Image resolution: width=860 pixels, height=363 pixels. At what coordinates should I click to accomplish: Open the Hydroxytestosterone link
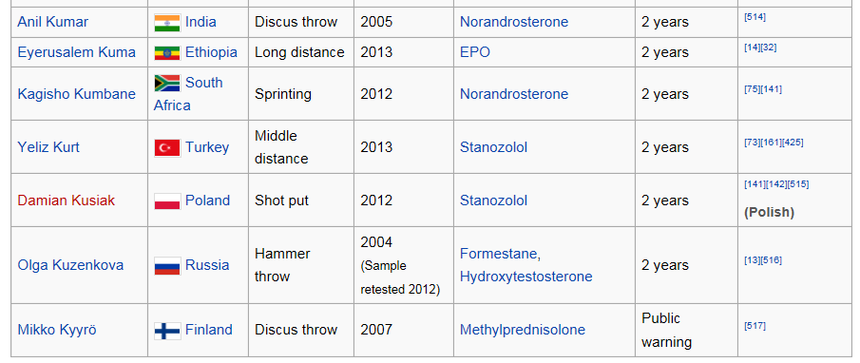tap(526, 277)
